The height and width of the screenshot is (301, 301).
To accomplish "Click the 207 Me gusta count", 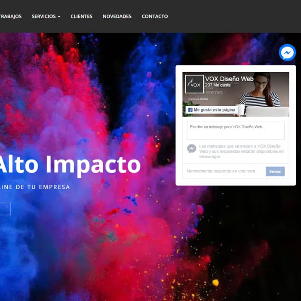I will click(x=218, y=85).
